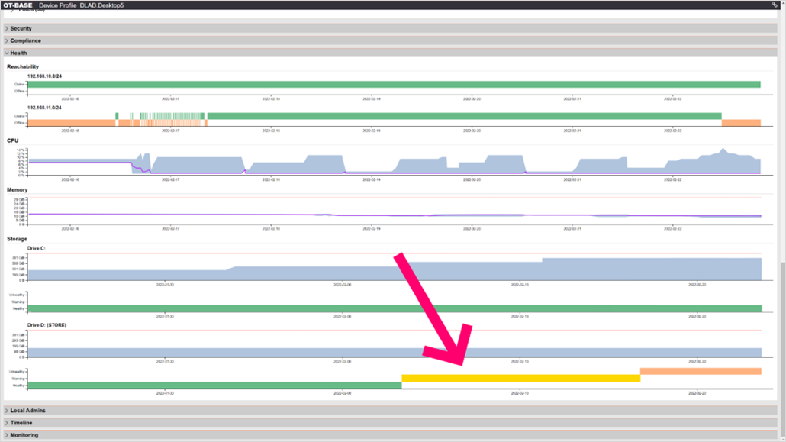Click the orange Unhealthy segment for Drive D:

point(701,371)
